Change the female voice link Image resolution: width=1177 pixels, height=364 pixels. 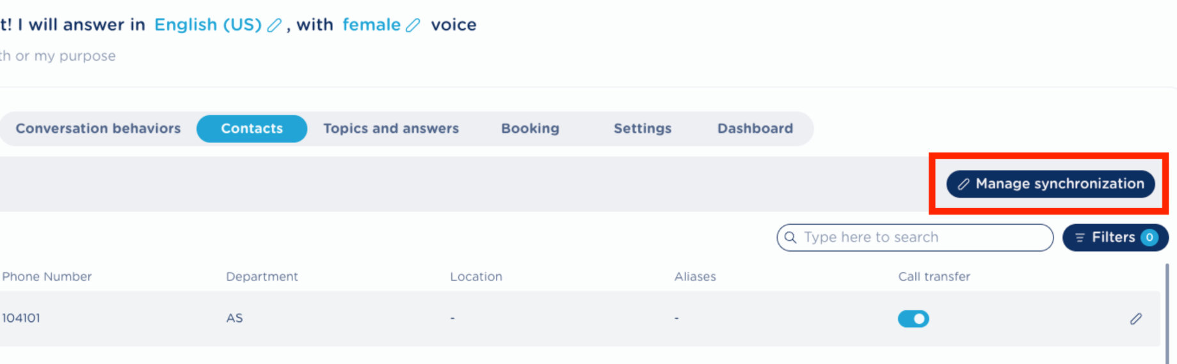[x=371, y=25]
